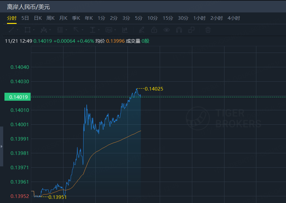
Task: Click the high marker 0.14025
Action: (154, 89)
